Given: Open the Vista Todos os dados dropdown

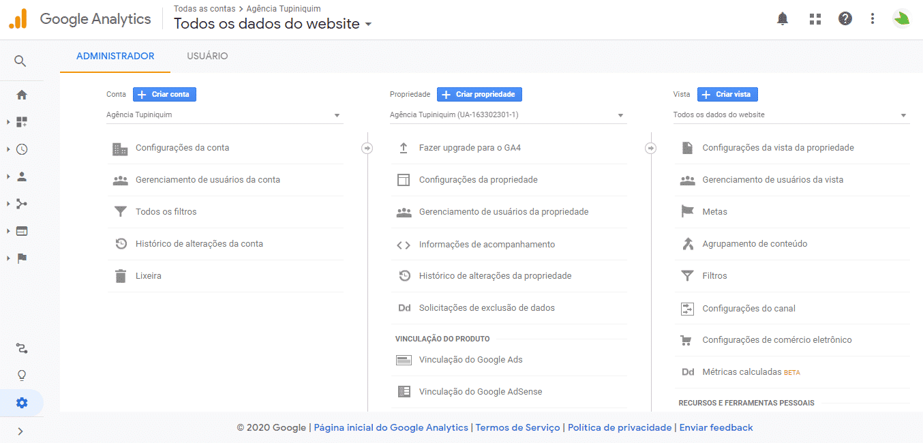Looking at the screenshot, I should point(791,115).
